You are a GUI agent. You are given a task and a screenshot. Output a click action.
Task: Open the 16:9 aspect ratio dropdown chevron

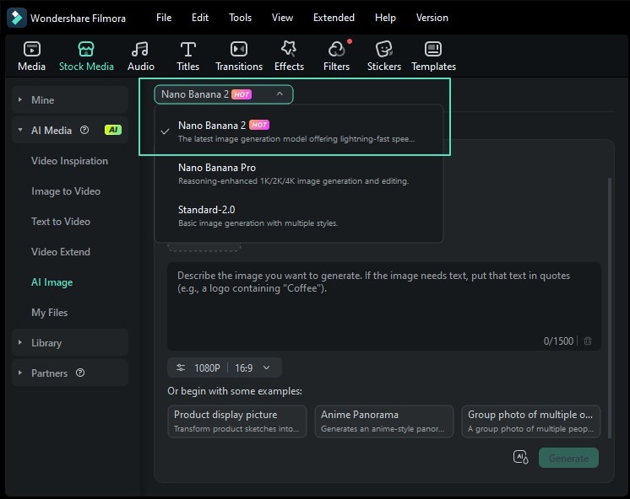point(266,368)
